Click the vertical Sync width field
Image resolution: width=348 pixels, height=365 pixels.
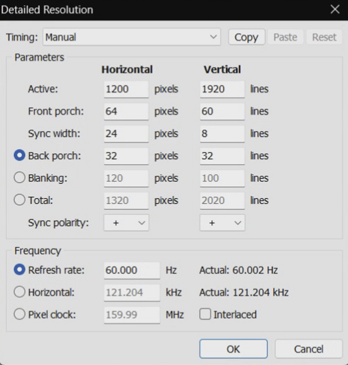click(222, 134)
